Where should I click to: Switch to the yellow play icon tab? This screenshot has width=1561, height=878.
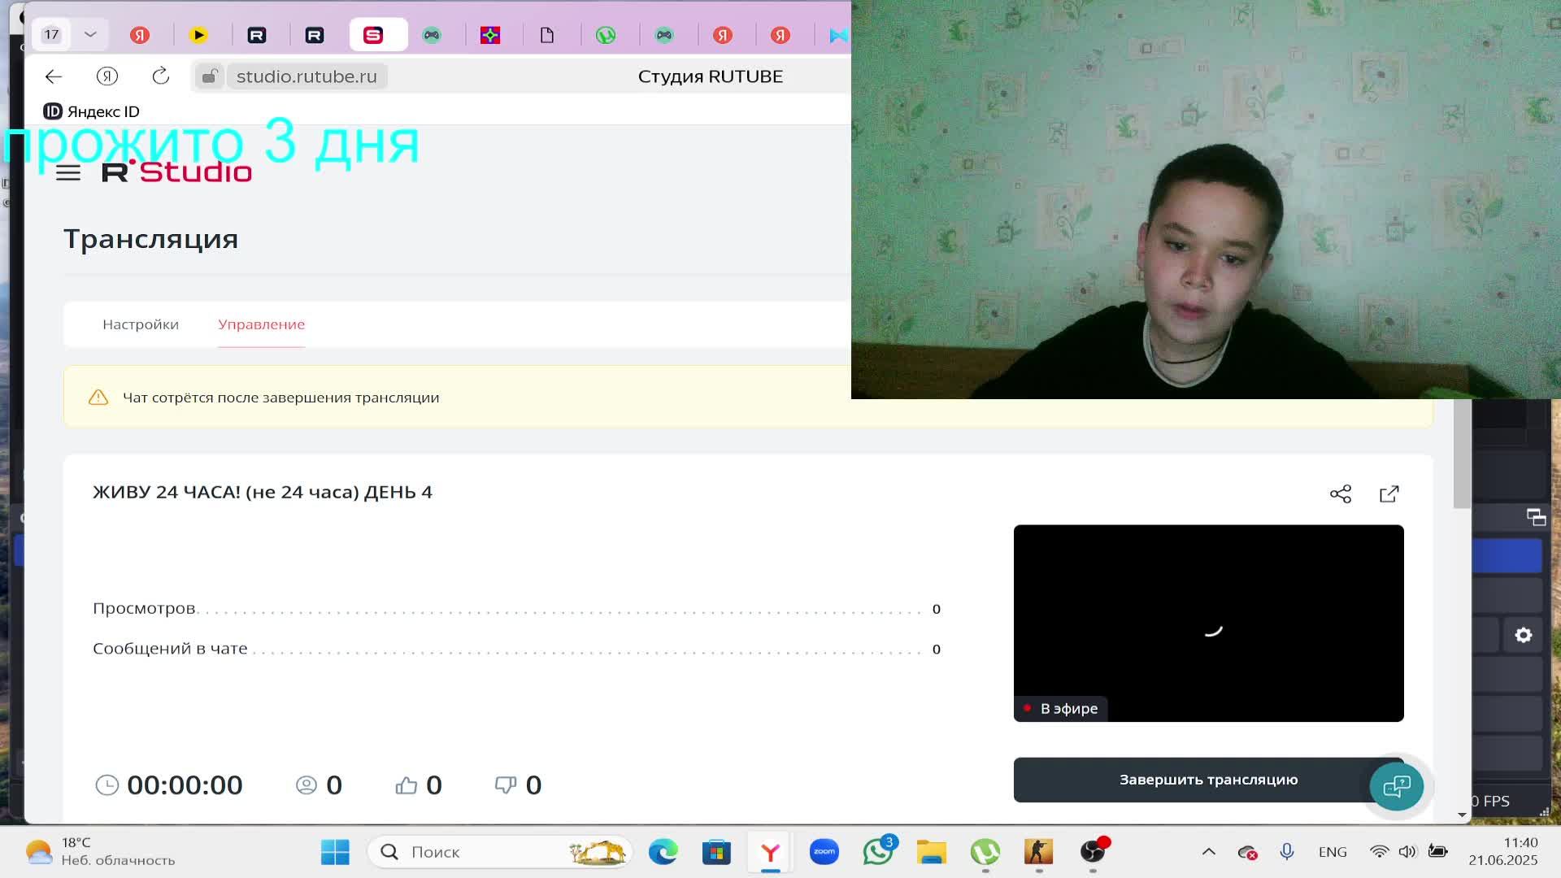(x=198, y=35)
